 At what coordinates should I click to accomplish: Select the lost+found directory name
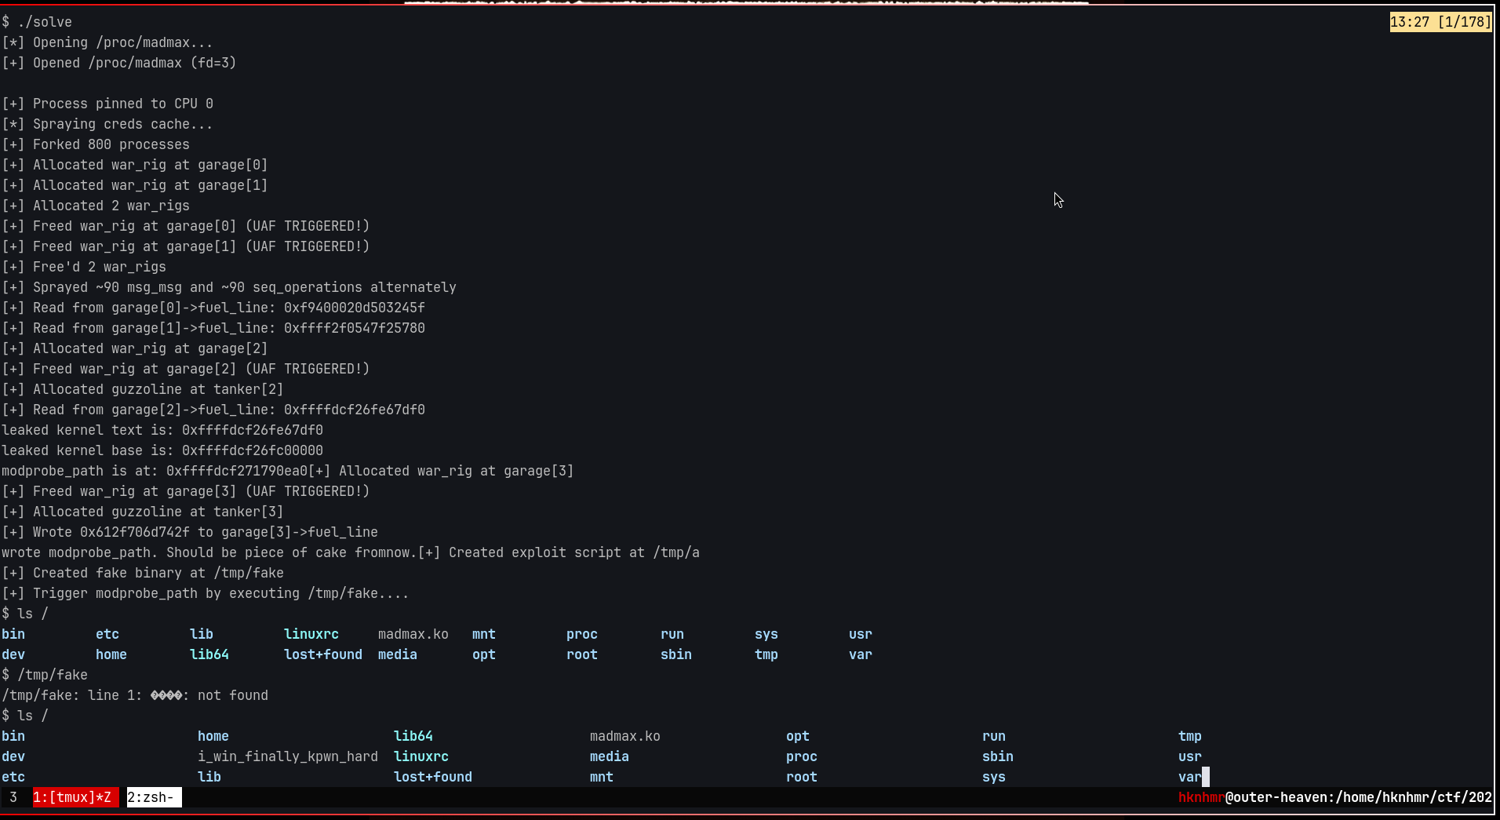click(322, 654)
